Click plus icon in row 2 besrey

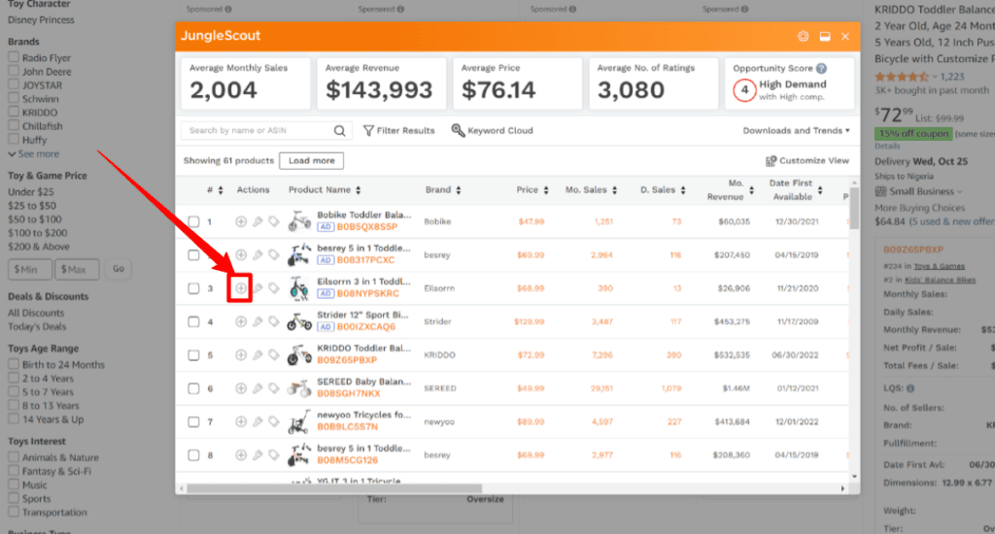pos(241,255)
